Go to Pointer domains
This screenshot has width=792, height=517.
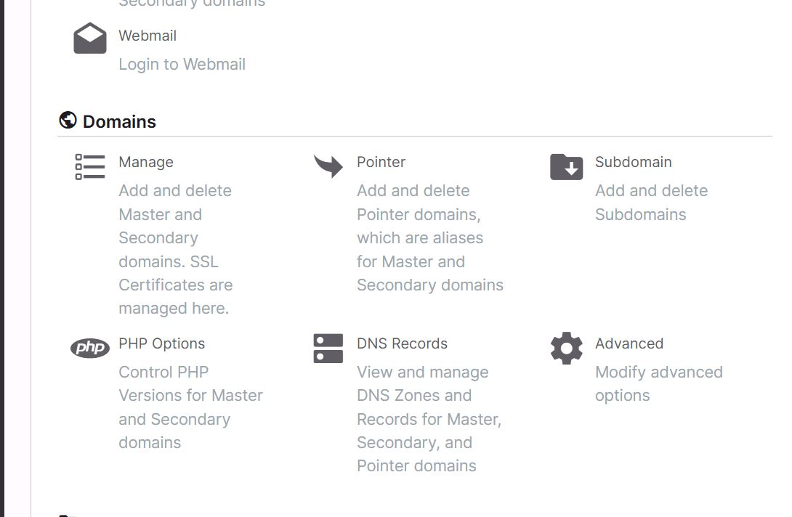(381, 162)
